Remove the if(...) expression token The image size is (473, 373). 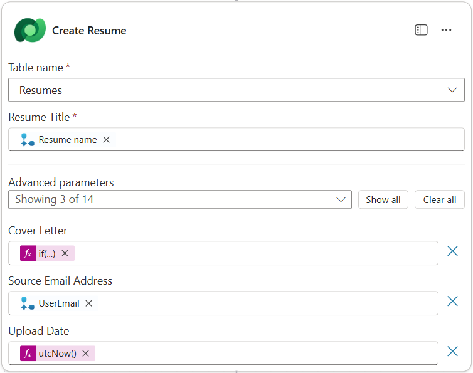(x=65, y=253)
